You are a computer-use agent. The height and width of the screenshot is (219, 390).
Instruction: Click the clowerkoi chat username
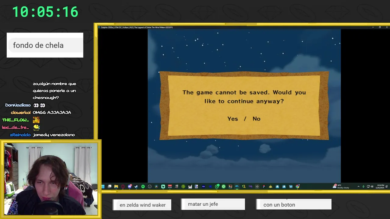[21, 113]
